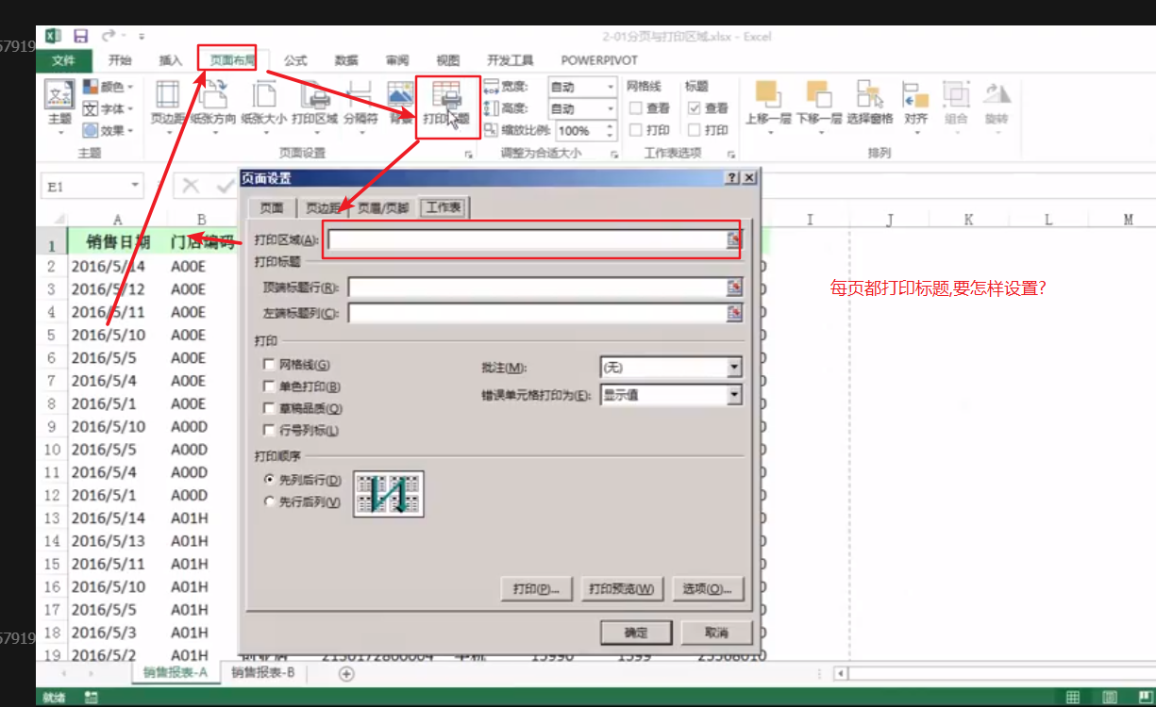Click the 页边距 margins icon
Screen dimensions: 1156x707
click(x=167, y=95)
